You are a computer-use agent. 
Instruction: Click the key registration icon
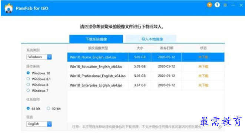coord(217,5)
